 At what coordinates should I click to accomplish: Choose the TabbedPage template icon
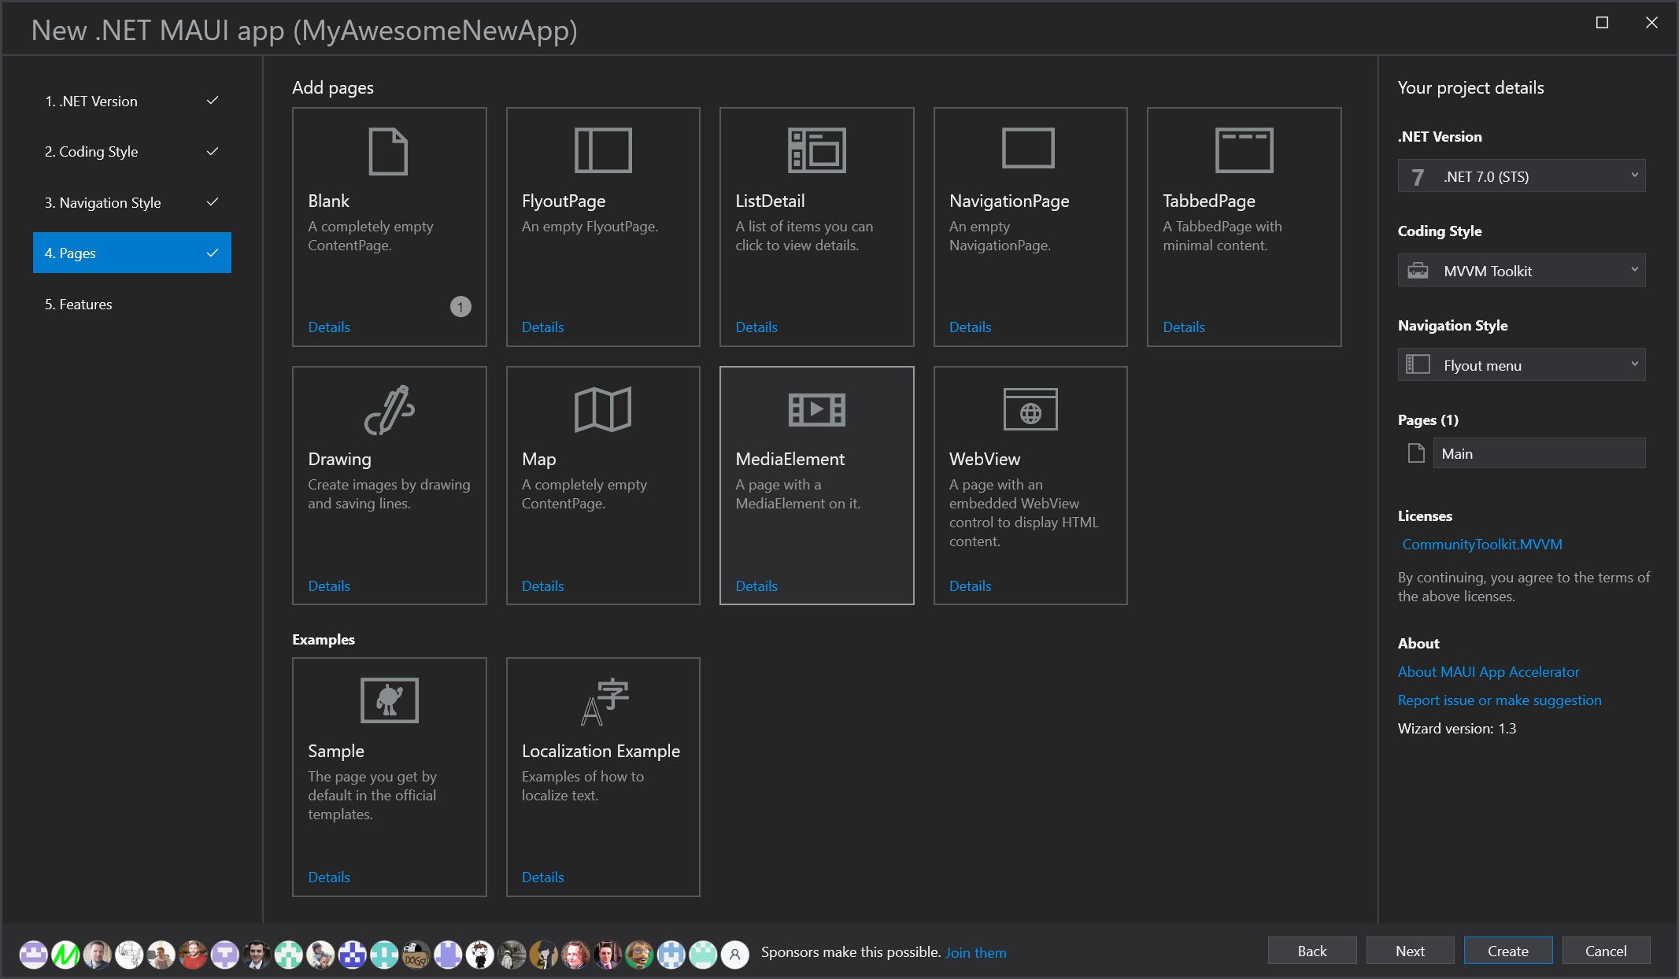click(1244, 150)
